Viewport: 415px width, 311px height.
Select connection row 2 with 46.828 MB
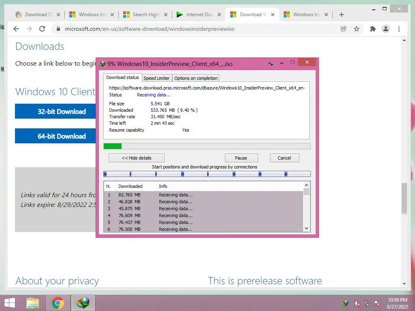pyautogui.click(x=203, y=202)
